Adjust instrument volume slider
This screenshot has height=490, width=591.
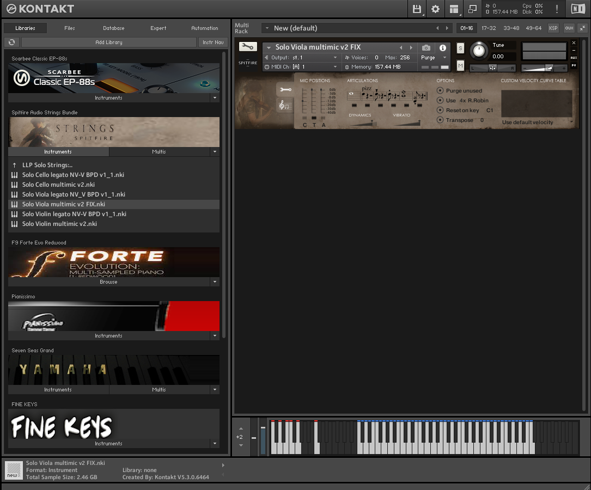tap(544, 68)
